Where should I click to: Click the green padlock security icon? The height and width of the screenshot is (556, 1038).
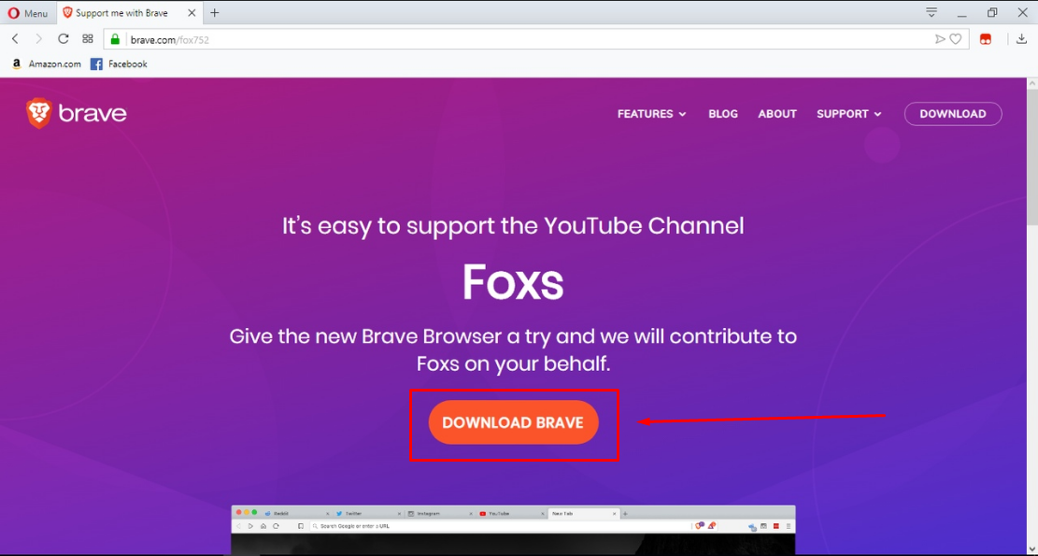[x=116, y=39]
